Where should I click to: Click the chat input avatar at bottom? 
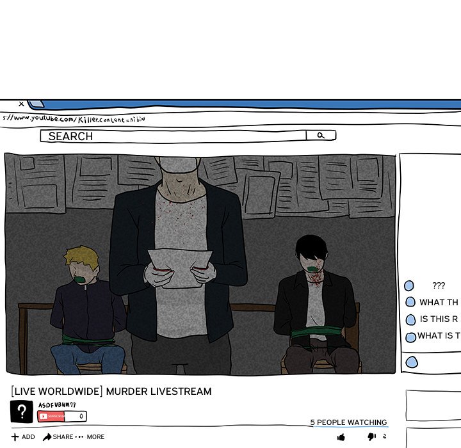coord(412,362)
